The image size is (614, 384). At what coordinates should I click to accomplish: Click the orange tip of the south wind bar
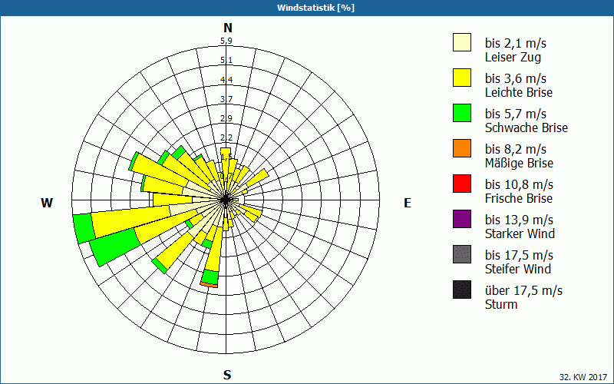pyautogui.click(x=209, y=285)
